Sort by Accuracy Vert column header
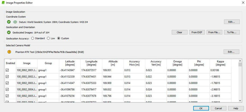This screenshot has width=246, height=112. [x=156, y=63]
